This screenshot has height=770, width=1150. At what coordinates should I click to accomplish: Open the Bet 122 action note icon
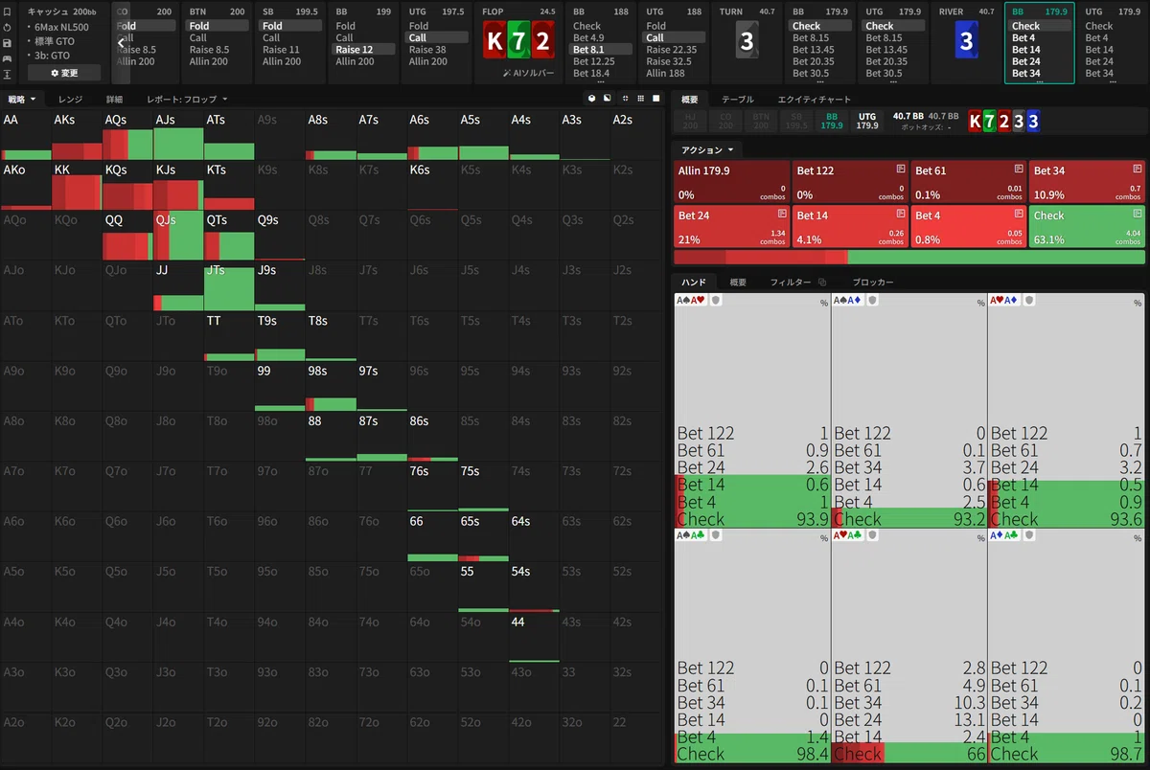901,169
